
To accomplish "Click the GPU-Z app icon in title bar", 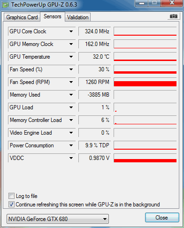I will pos(5,5).
